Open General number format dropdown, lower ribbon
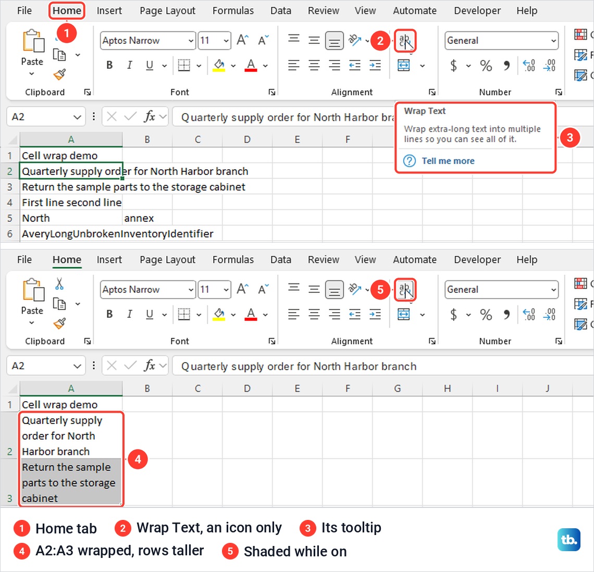 coord(553,290)
